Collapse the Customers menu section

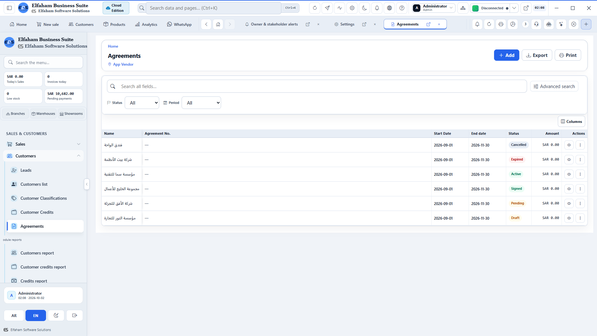click(44, 156)
